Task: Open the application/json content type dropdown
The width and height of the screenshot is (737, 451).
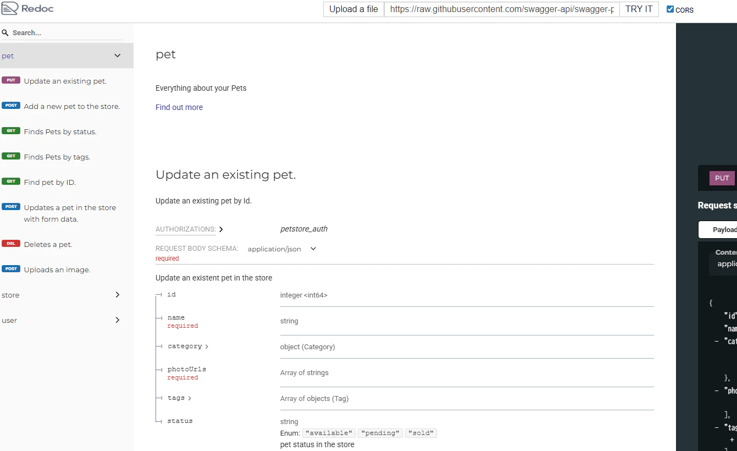Action: 282,249
